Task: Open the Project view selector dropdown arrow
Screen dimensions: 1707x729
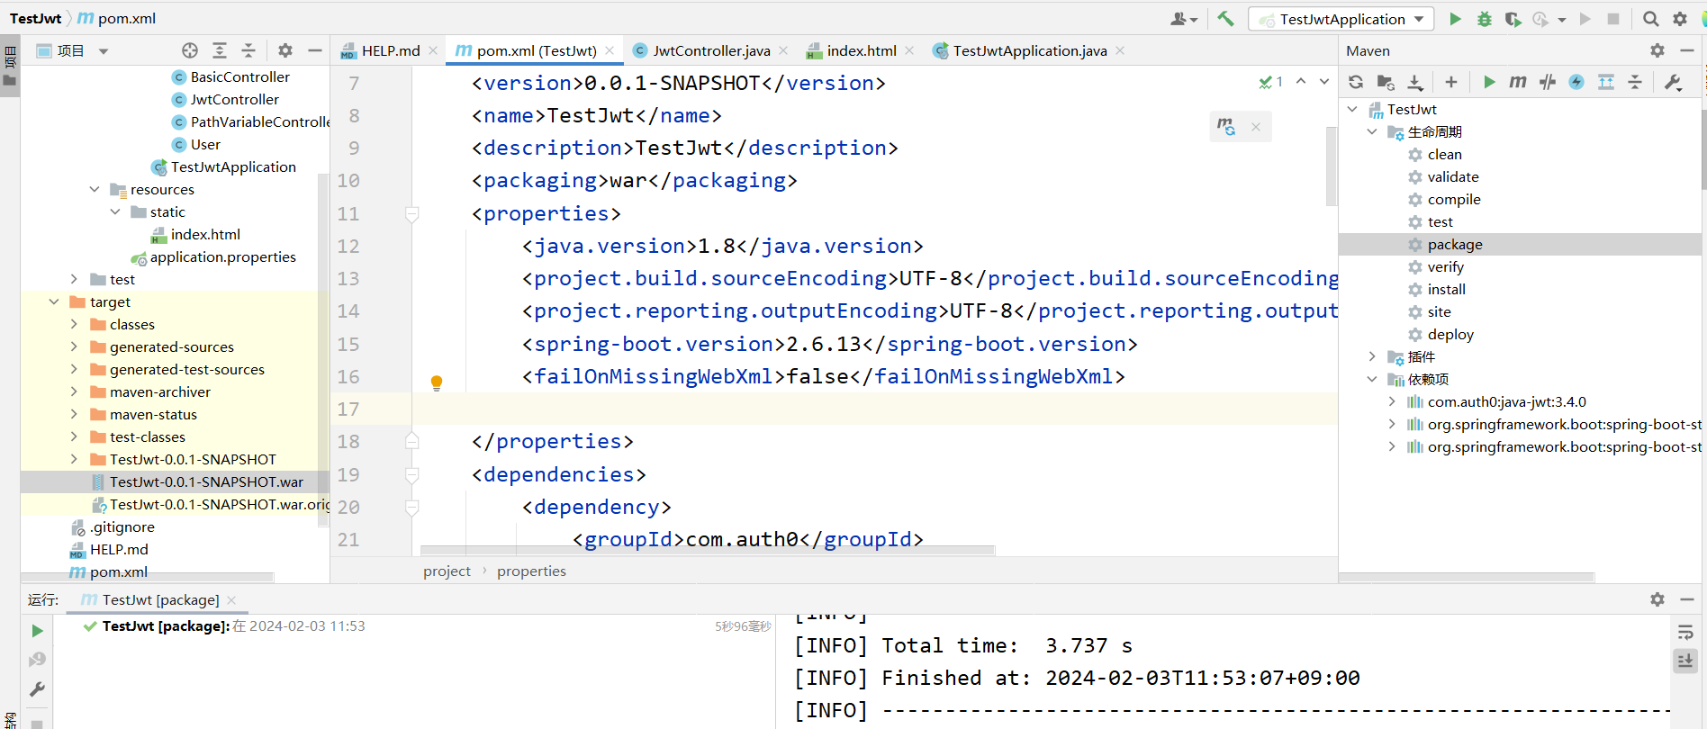Action: (x=104, y=51)
